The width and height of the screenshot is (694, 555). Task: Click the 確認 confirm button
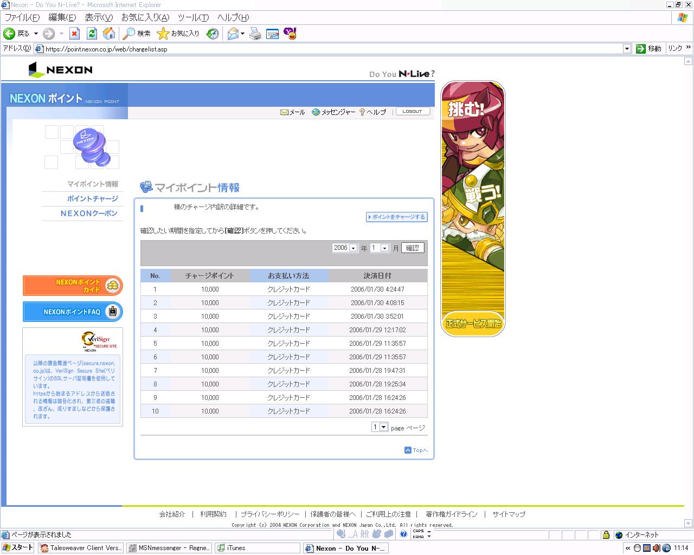click(413, 248)
